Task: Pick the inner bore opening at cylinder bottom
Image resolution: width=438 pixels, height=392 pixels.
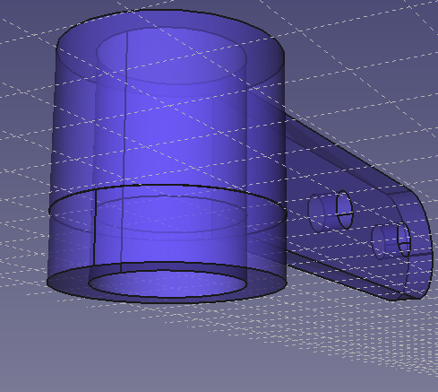Action: 167,284
